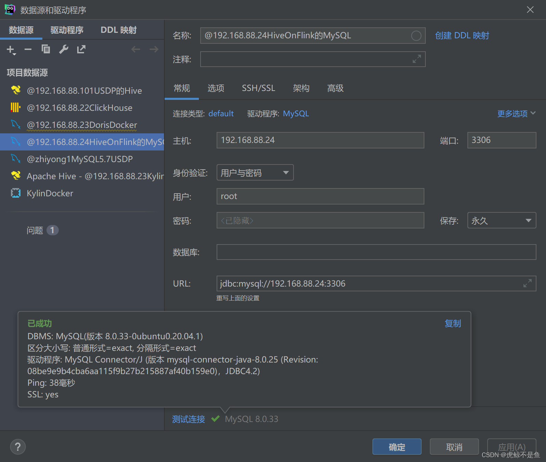This screenshot has height=462, width=546.
Task: Click the 项目数据源 section header
Action: point(27,72)
